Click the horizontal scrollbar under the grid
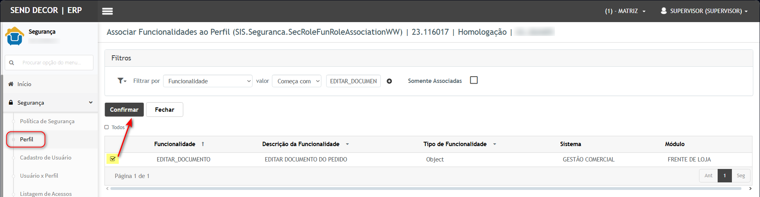This screenshot has height=197, width=760. tap(426, 189)
